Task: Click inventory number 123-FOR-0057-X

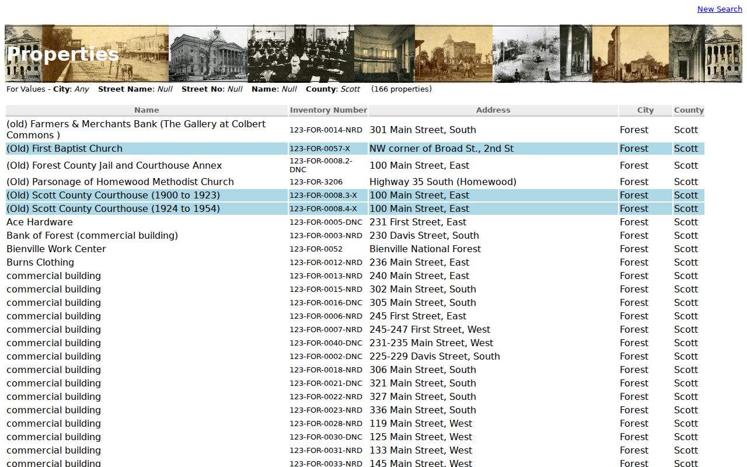Action: [x=320, y=148]
